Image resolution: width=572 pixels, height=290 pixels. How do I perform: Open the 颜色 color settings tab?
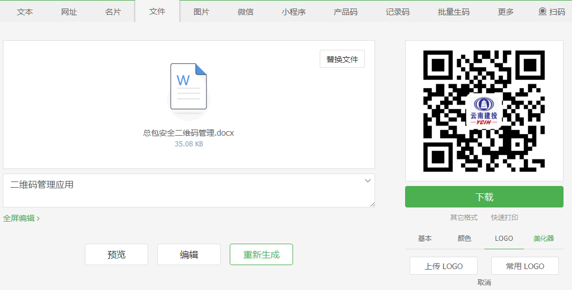(465, 239)
